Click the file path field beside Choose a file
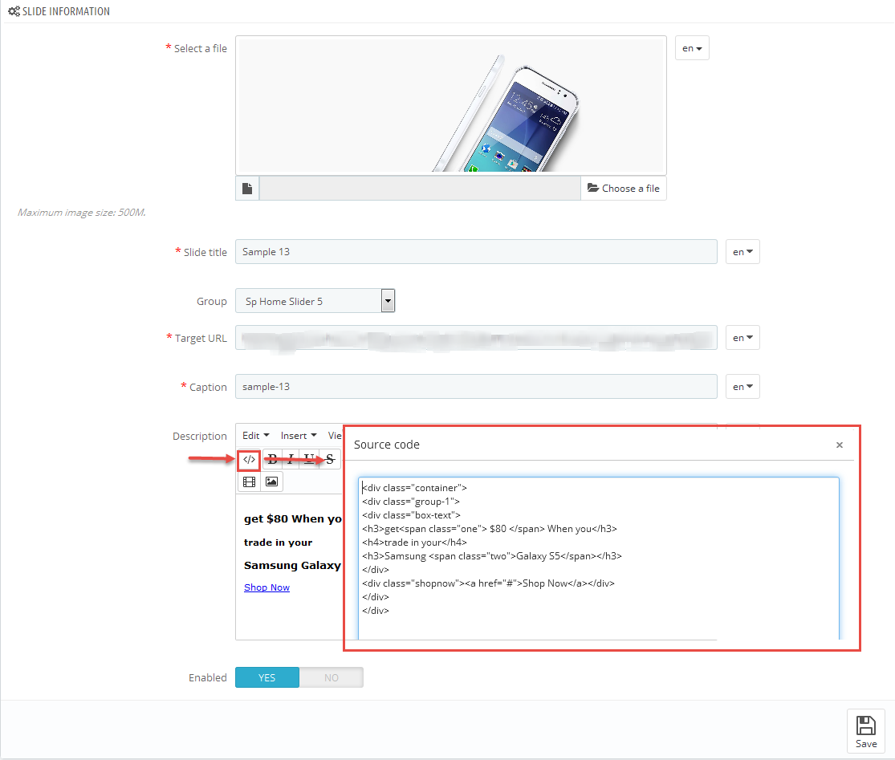895x760 pixels. pyautogui.click(x=420, y=189)
